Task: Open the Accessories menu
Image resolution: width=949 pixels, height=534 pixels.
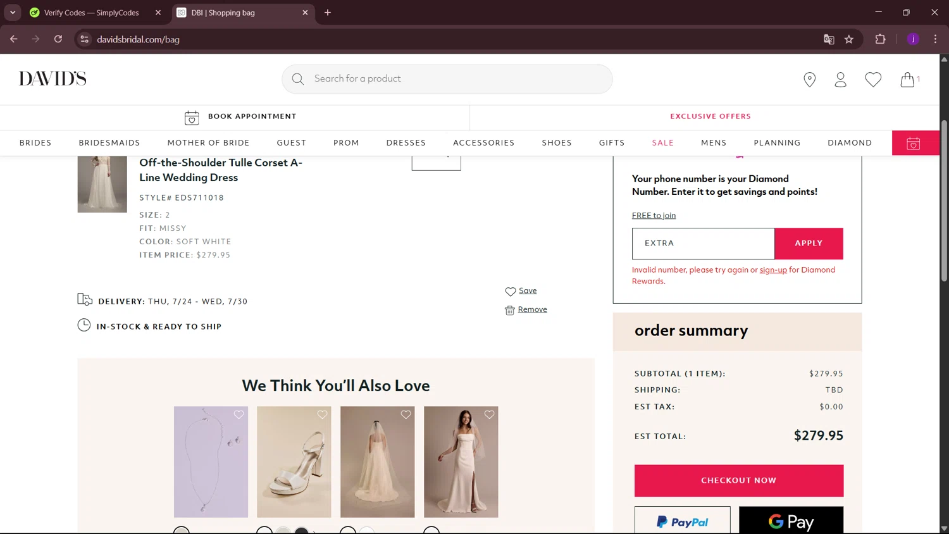Action: (x=483, y=143)
